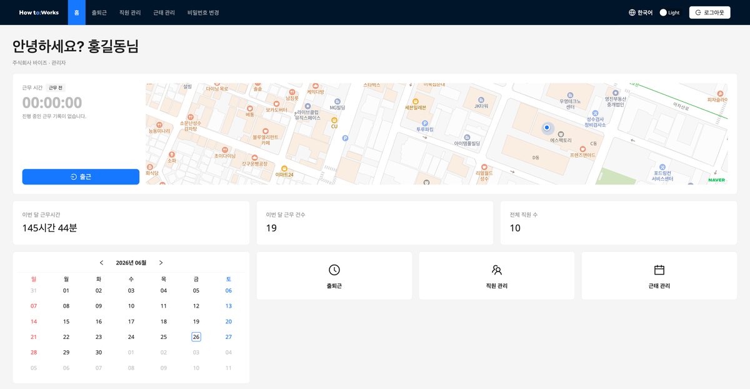This screenshot has width=750, height=389.
Task: Click the How to:Works logo
Action: coord(38,13)
